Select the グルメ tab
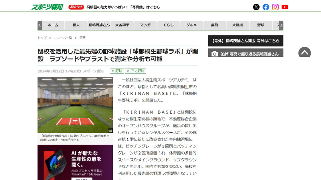 [191, 25]
